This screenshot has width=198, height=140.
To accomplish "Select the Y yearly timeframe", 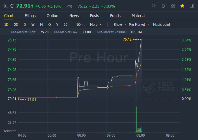I will click(57, 25).
